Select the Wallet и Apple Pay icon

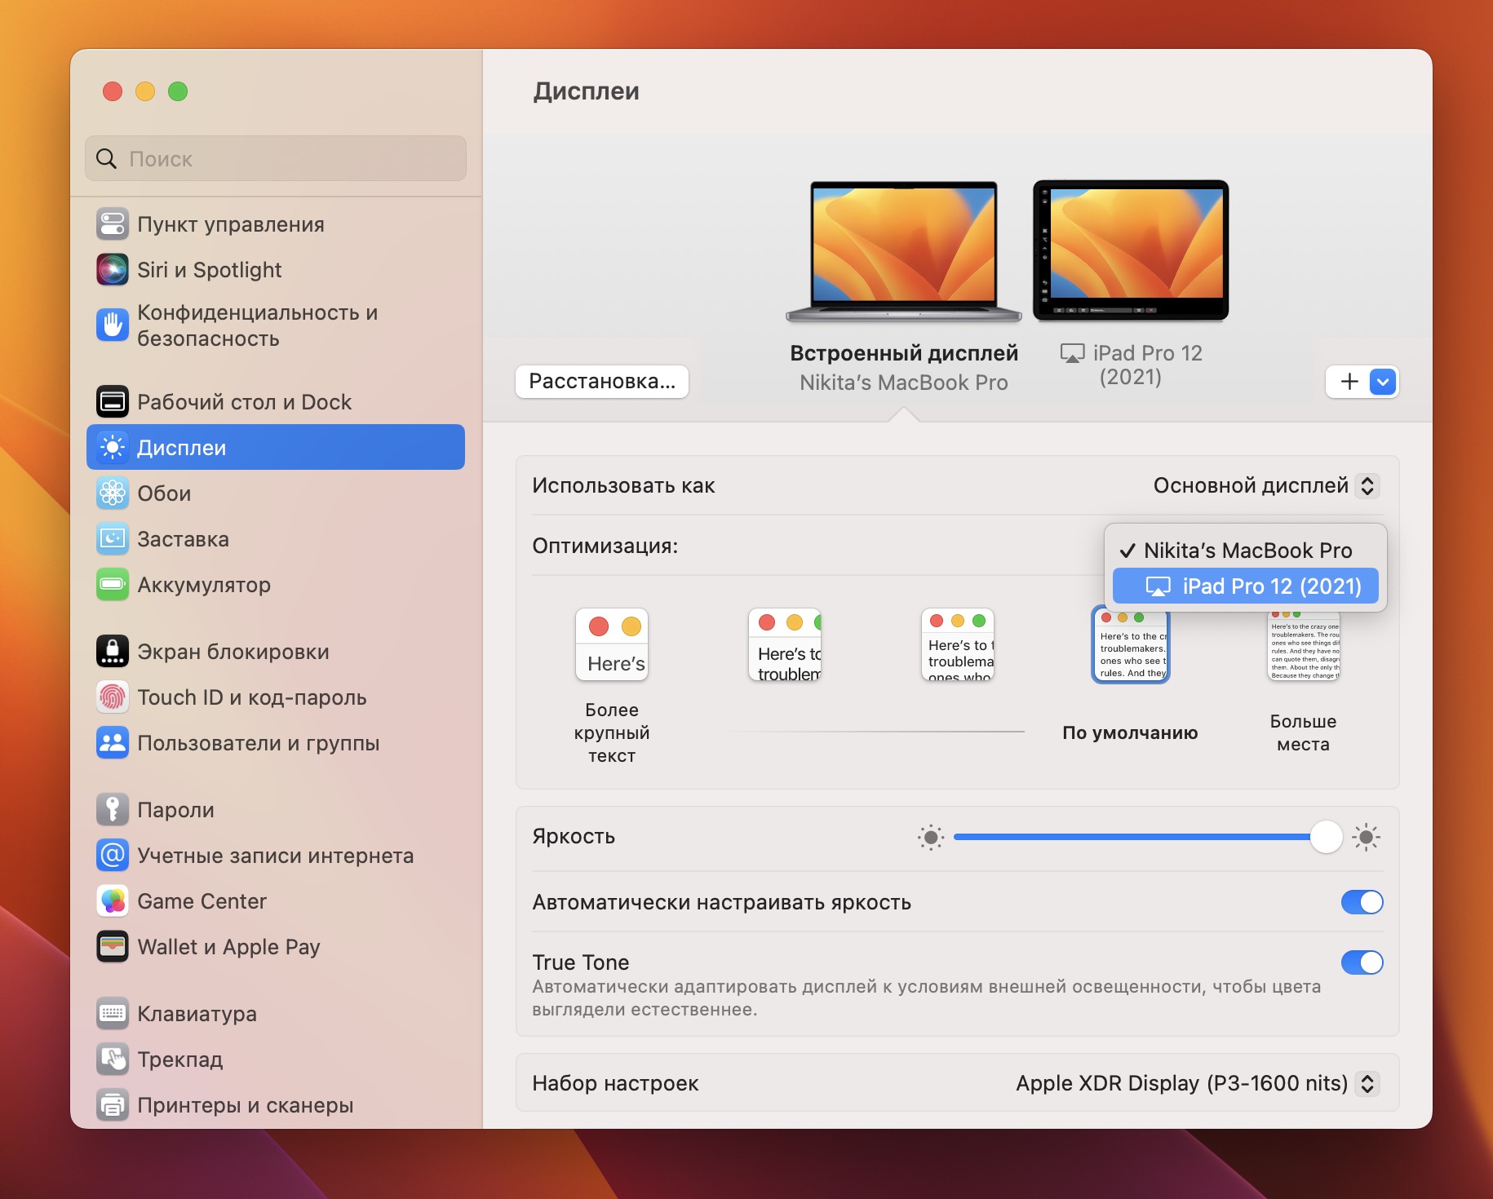tap(113, 947)
